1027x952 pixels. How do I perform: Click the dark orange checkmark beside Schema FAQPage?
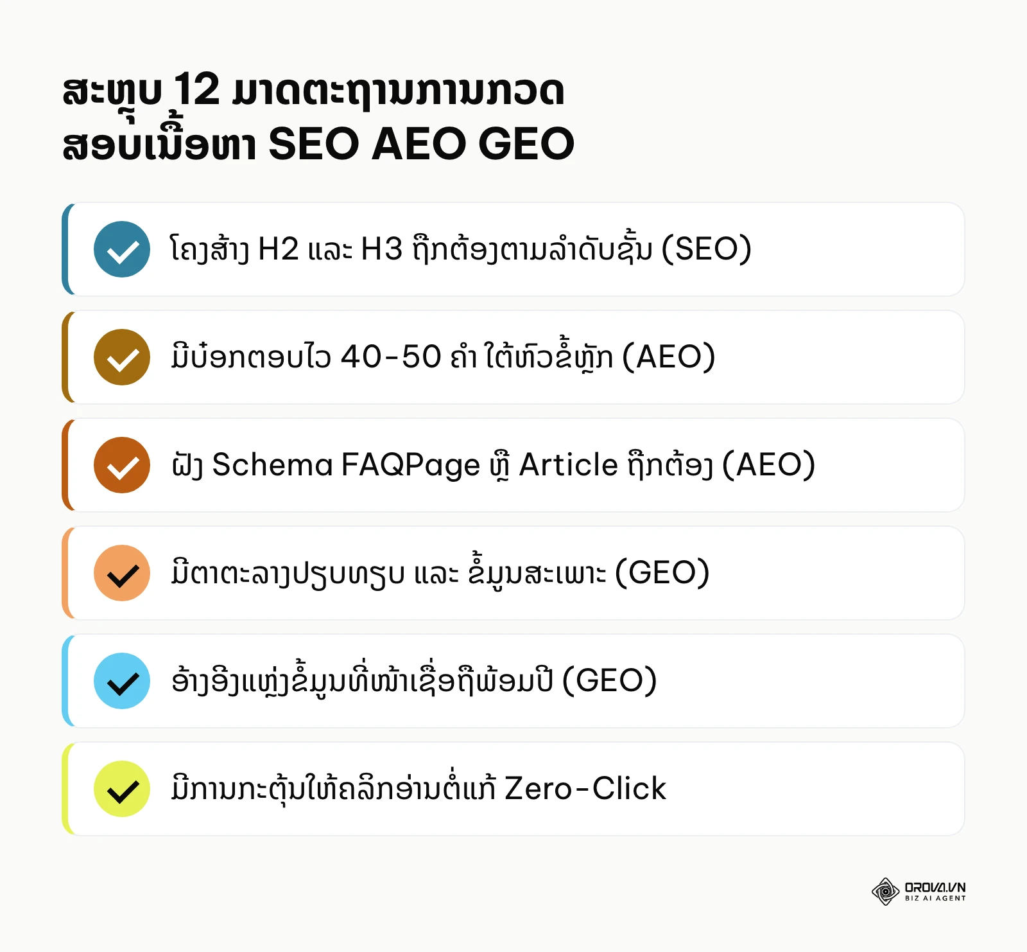122,465
